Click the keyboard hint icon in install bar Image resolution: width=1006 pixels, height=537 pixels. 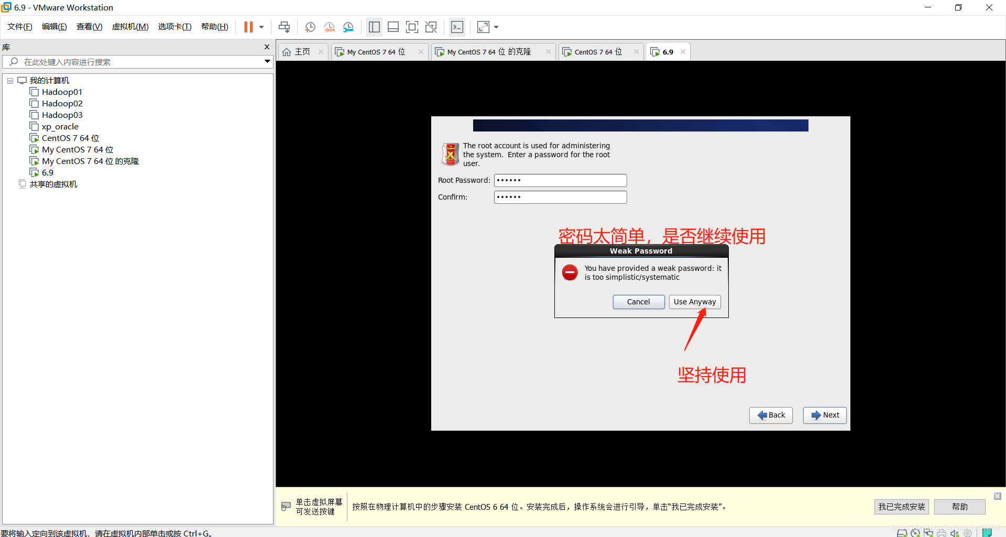point(286,506)
